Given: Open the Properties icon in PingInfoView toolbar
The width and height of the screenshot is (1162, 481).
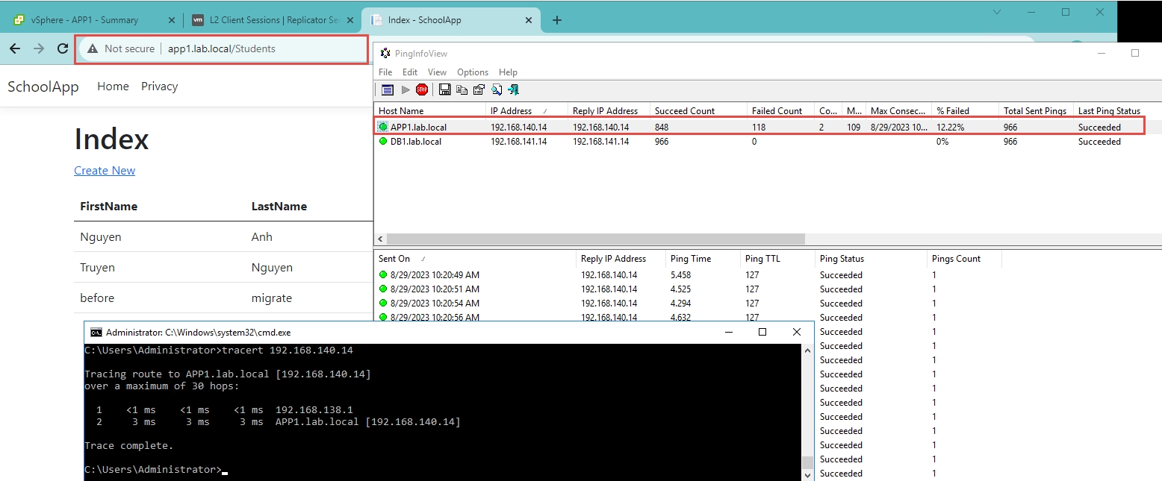Looking at the screenshot, I should pos(479,89).
